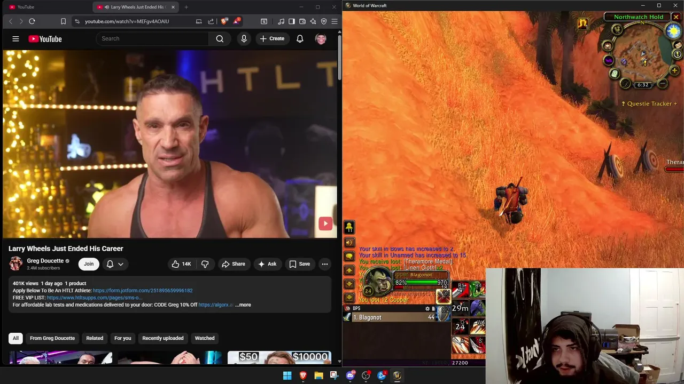Click the share icon in address bar
The height and width of the screenshot is (384, 684).
point(211,21)
